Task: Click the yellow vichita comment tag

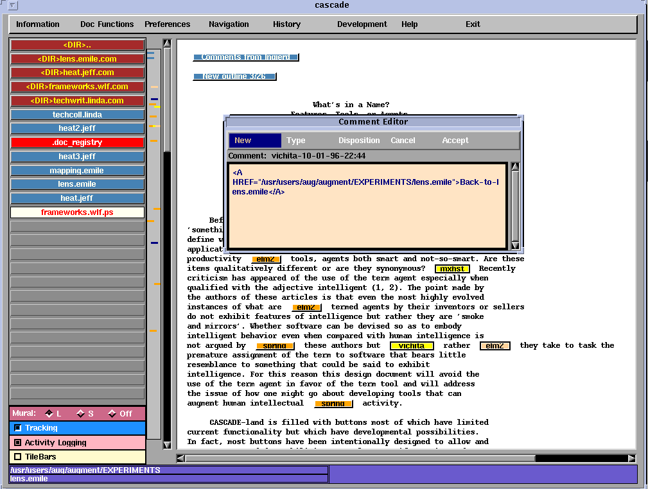Action: 412,346
